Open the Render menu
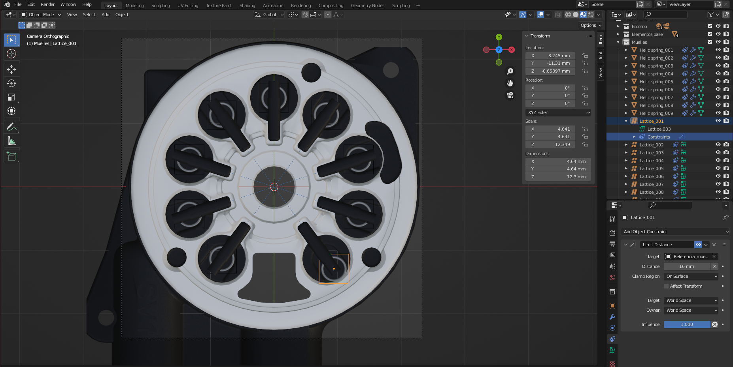The image size is (733, 367). coord(47,4)
